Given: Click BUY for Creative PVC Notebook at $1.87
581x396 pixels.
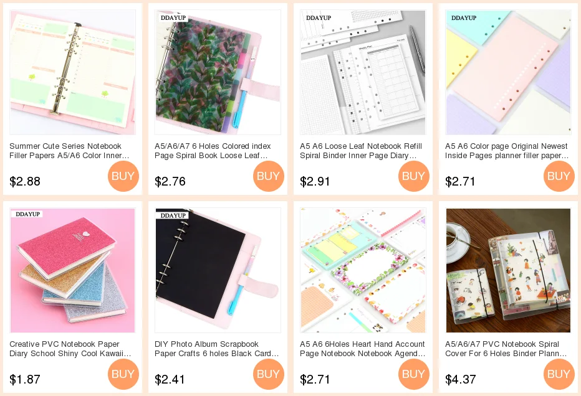Looking at the screenshot, I should click(x=123, y=374).
